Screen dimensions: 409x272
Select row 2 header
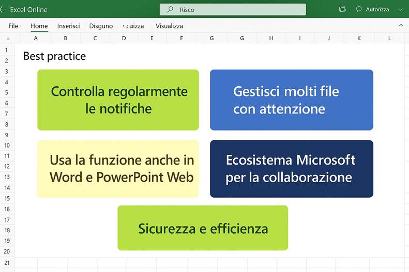pos(7,61)
